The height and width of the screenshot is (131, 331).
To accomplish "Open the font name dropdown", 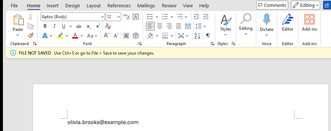I will [x=102, y=17].
